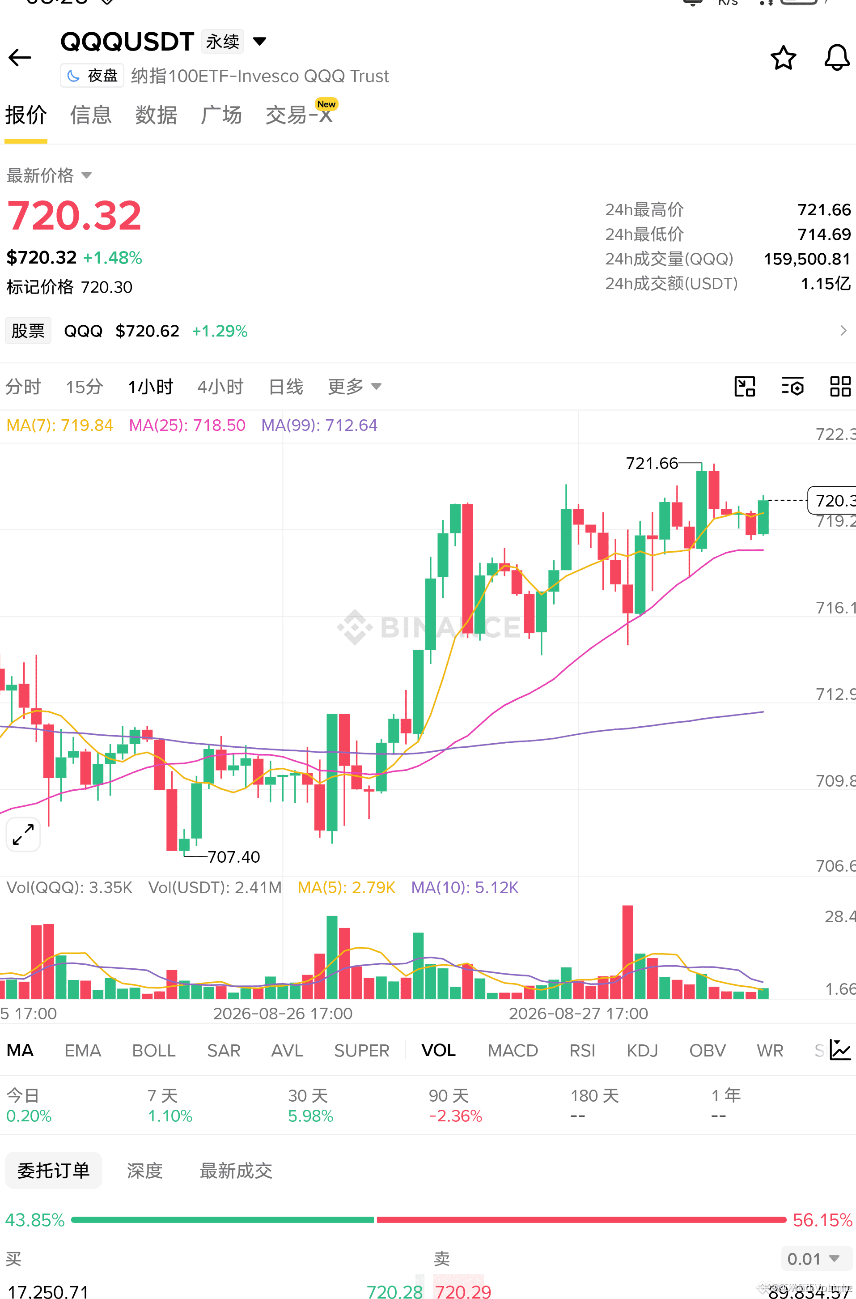Screen dimensions: 856x1299
Task: Toggle AVL main indicator
Action: click(x=287, y=1050)
